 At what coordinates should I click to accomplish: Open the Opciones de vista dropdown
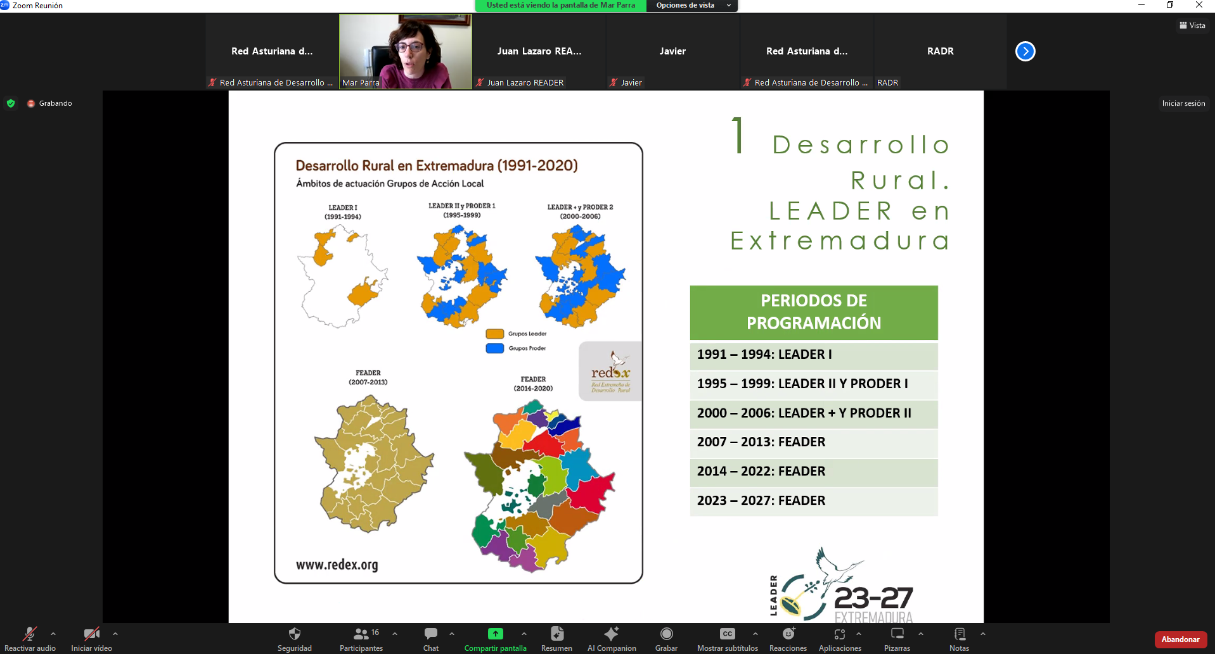tap(692, 5)
